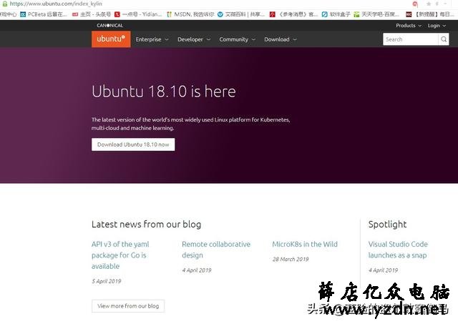Open the 一点号 - Yidian bookmark
The width and height of the screenshot is (458, 324).
click(x=138, y=14)
